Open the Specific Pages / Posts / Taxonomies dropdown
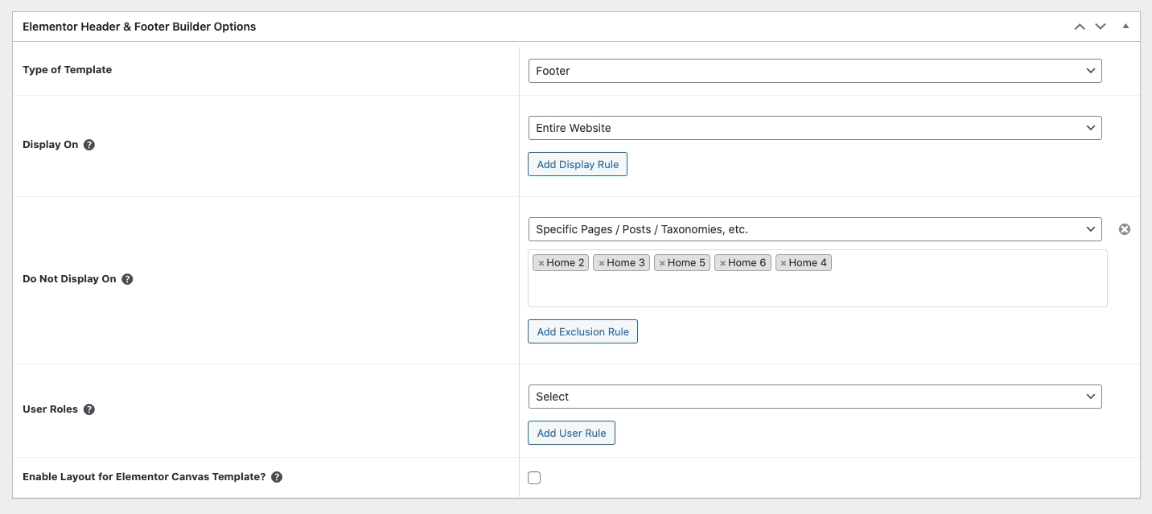1152x514 pixels. [x=814, y=229]
